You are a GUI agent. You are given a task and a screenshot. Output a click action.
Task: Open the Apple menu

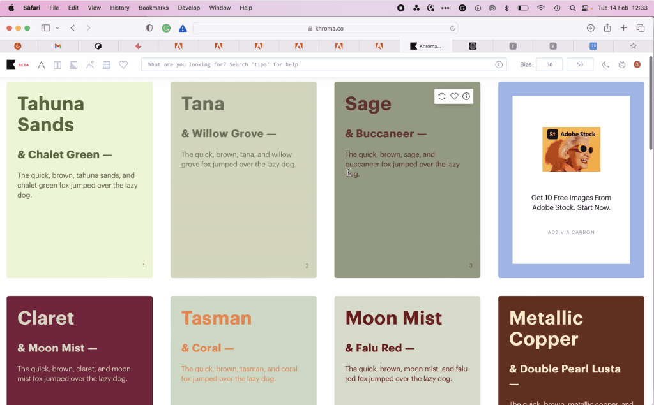pos(11,8)
